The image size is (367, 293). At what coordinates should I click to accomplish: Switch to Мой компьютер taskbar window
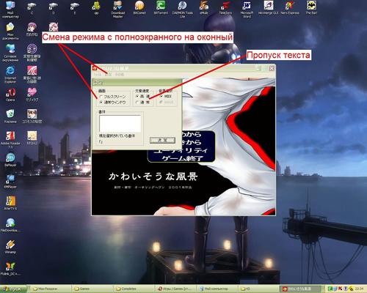(x=217, y=289)
